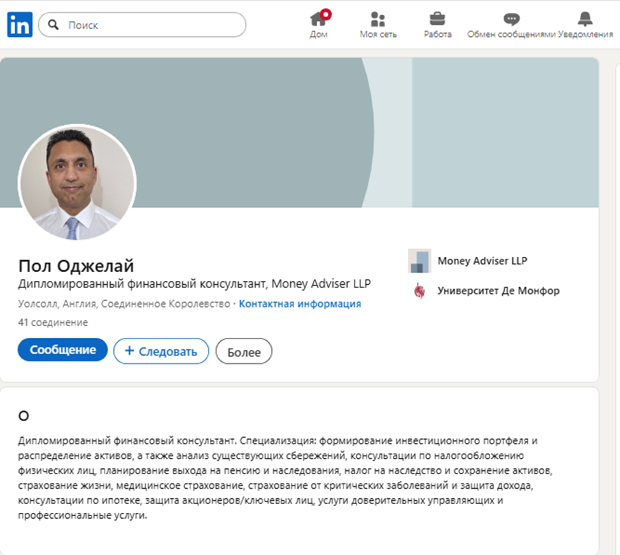The image size is (620, 555).
Task: Click the Университет Де Монфор logo
Action: (419, 291)
